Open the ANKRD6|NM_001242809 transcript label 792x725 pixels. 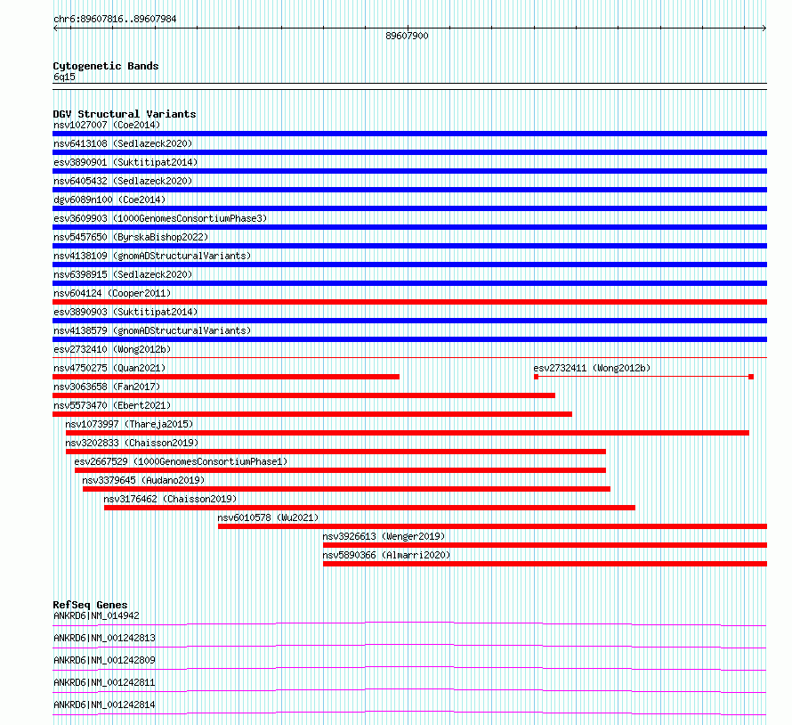[104, 660]
